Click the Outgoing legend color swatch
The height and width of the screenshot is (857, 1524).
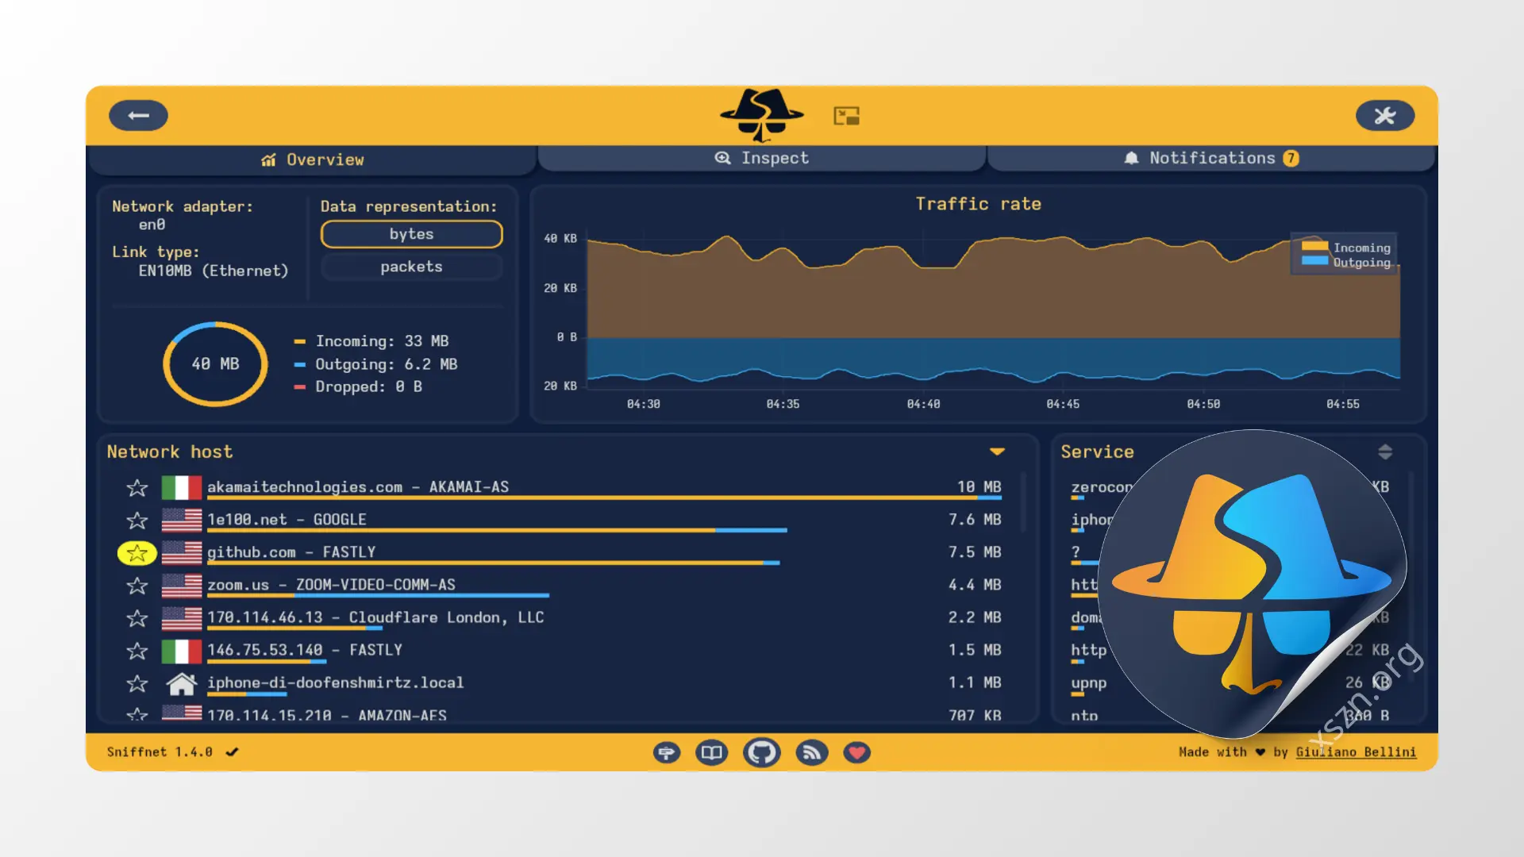point(1314,261)
